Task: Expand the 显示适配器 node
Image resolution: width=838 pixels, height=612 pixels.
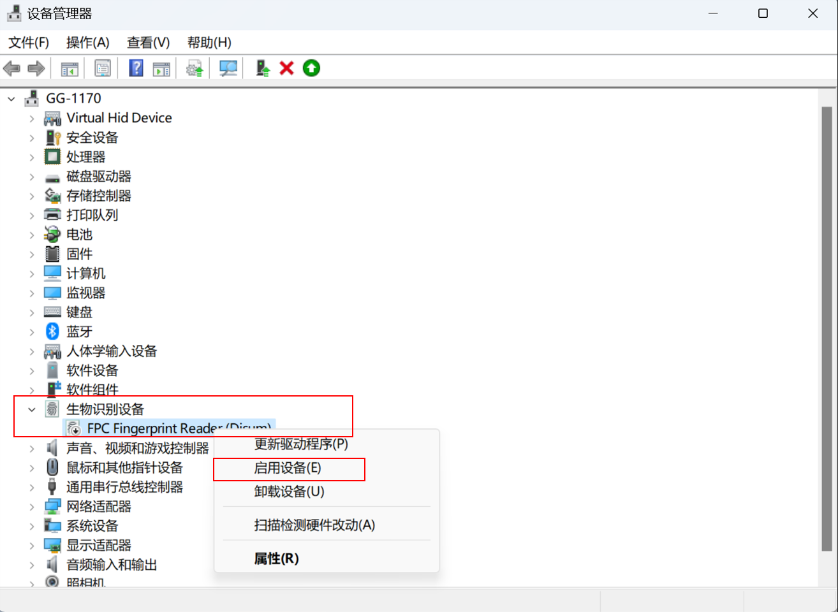Action: pos(32,546)
